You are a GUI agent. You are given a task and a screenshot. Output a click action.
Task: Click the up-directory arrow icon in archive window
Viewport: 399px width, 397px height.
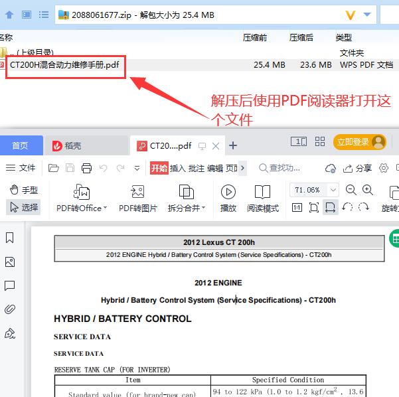[x=9, y=15]
